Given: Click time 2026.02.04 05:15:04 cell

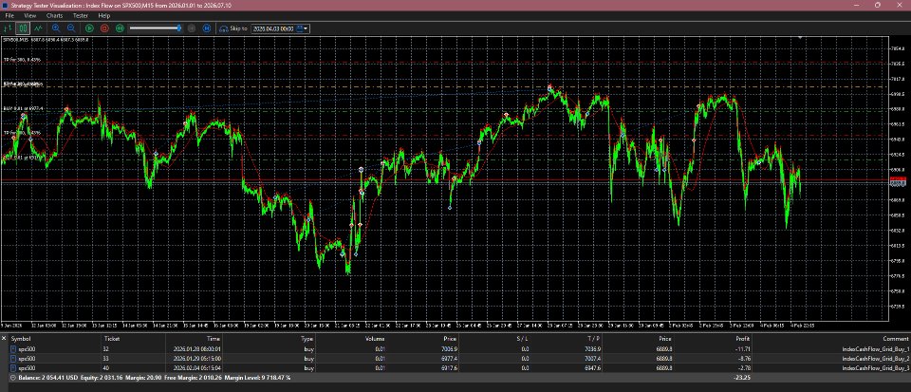Looking at the screenshot, I should 197,367.
